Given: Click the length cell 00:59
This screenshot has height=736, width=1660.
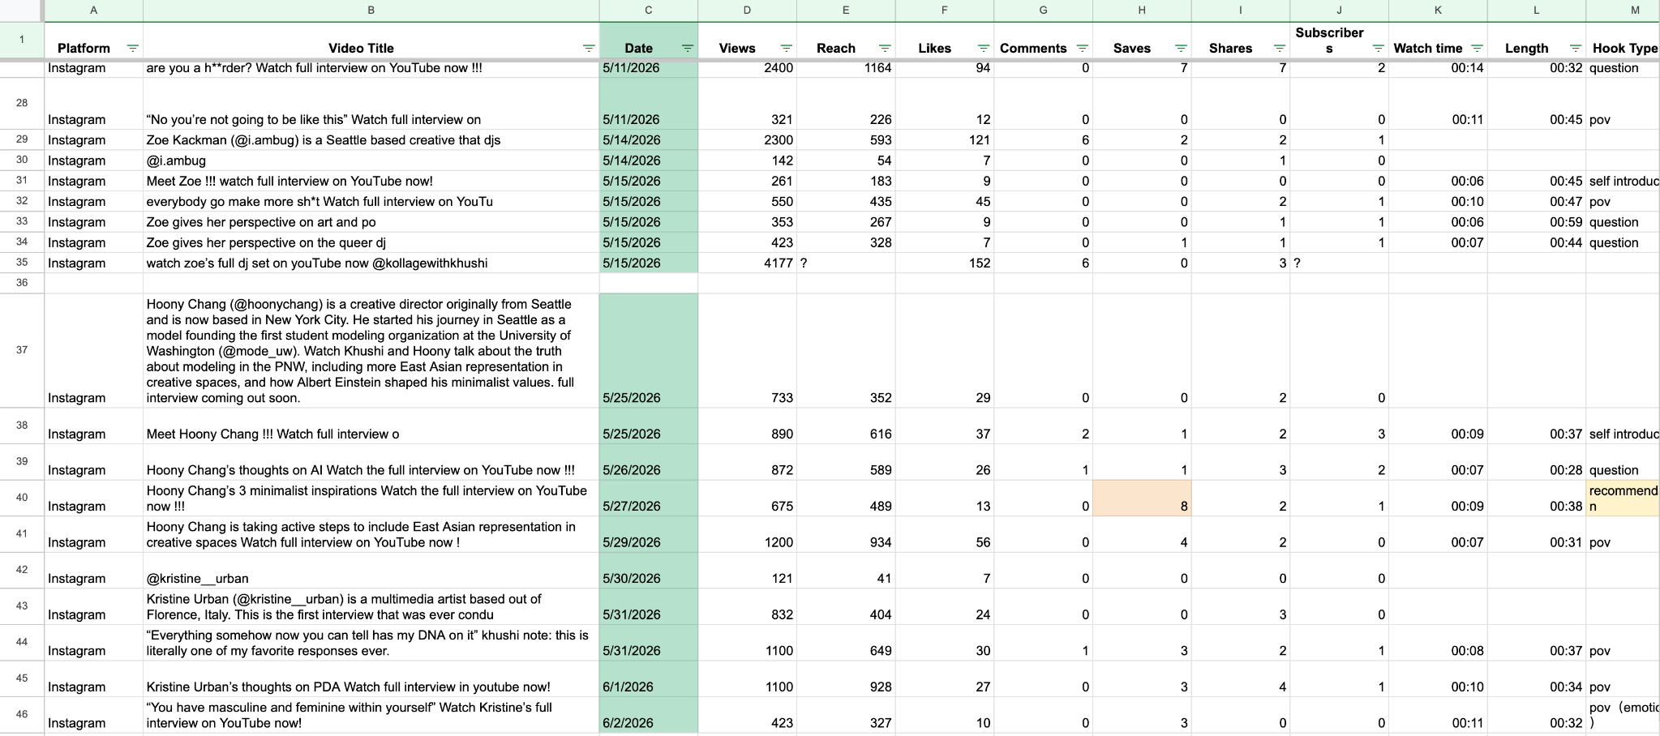Looking at the screenshot, I should 1537,222.
